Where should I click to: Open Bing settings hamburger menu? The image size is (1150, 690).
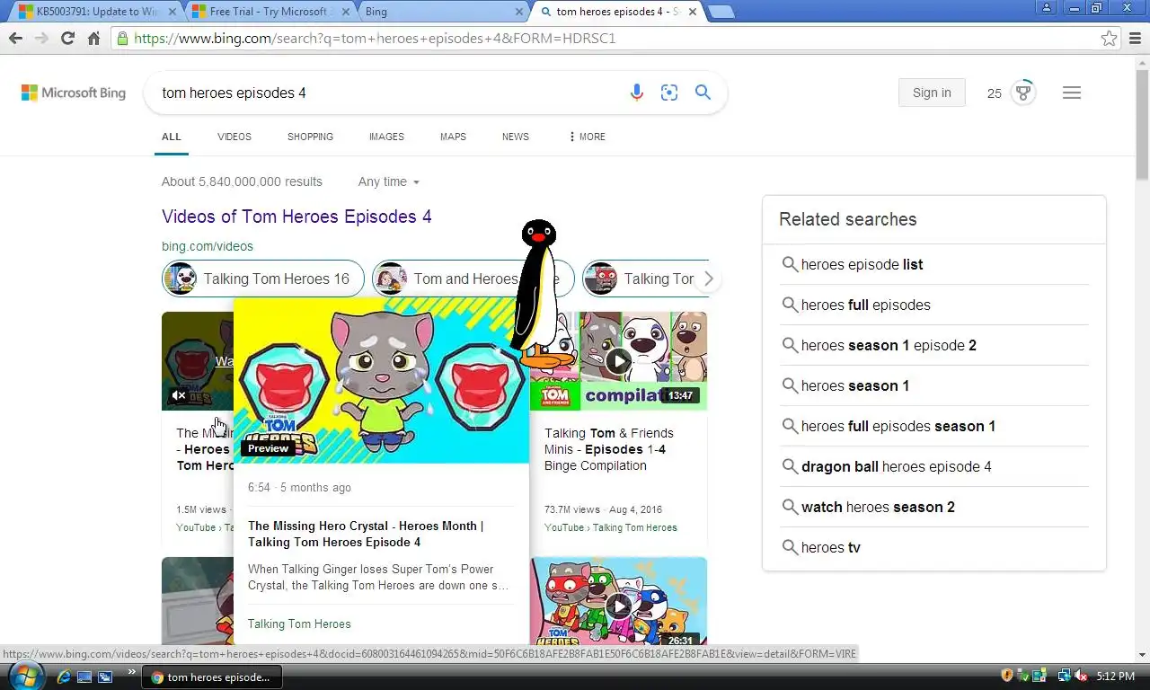1072,93
